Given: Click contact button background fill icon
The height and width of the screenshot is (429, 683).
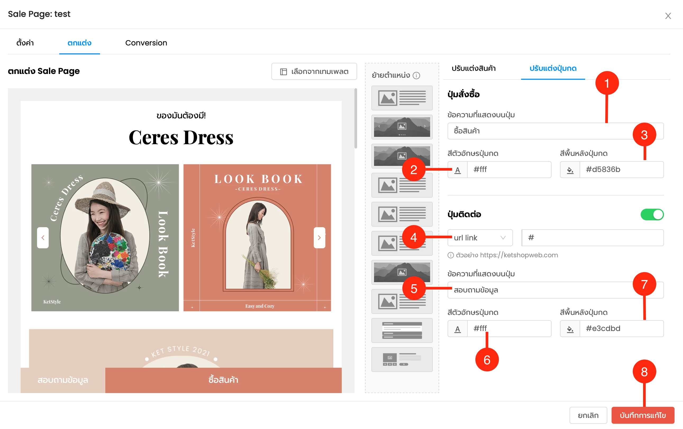Looking at the screenshot, I should [x=570, y=328].
